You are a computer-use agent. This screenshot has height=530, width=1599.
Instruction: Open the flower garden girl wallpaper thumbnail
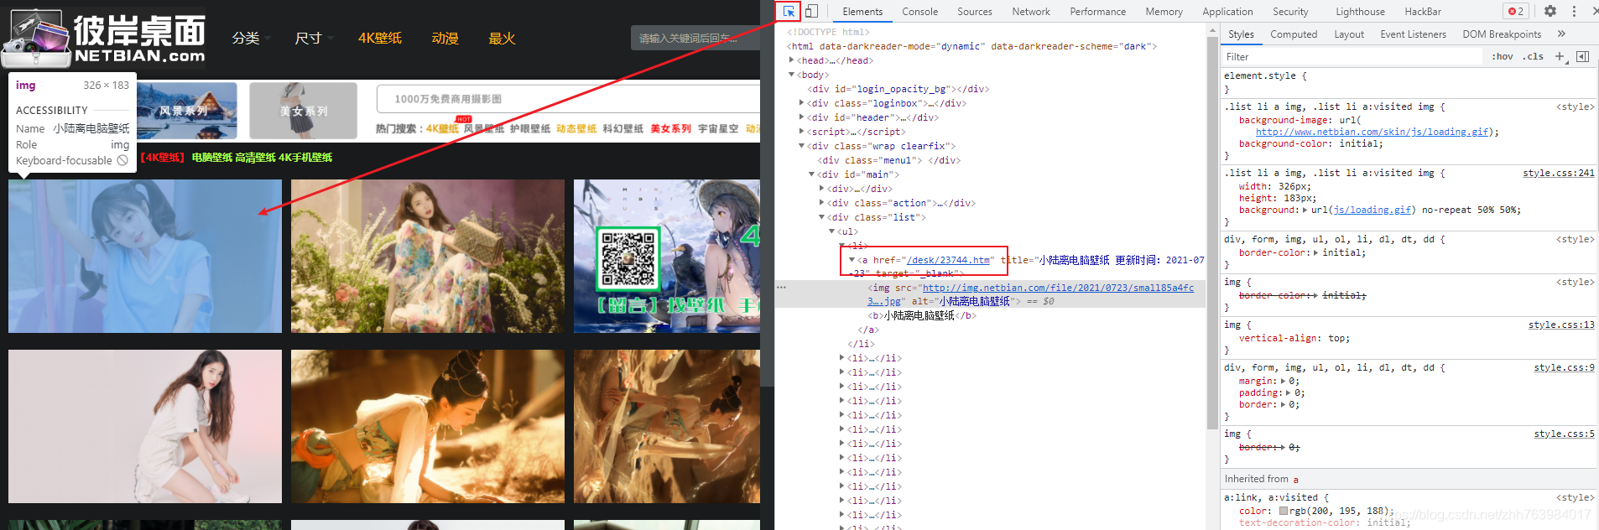[x=428, y=256]
